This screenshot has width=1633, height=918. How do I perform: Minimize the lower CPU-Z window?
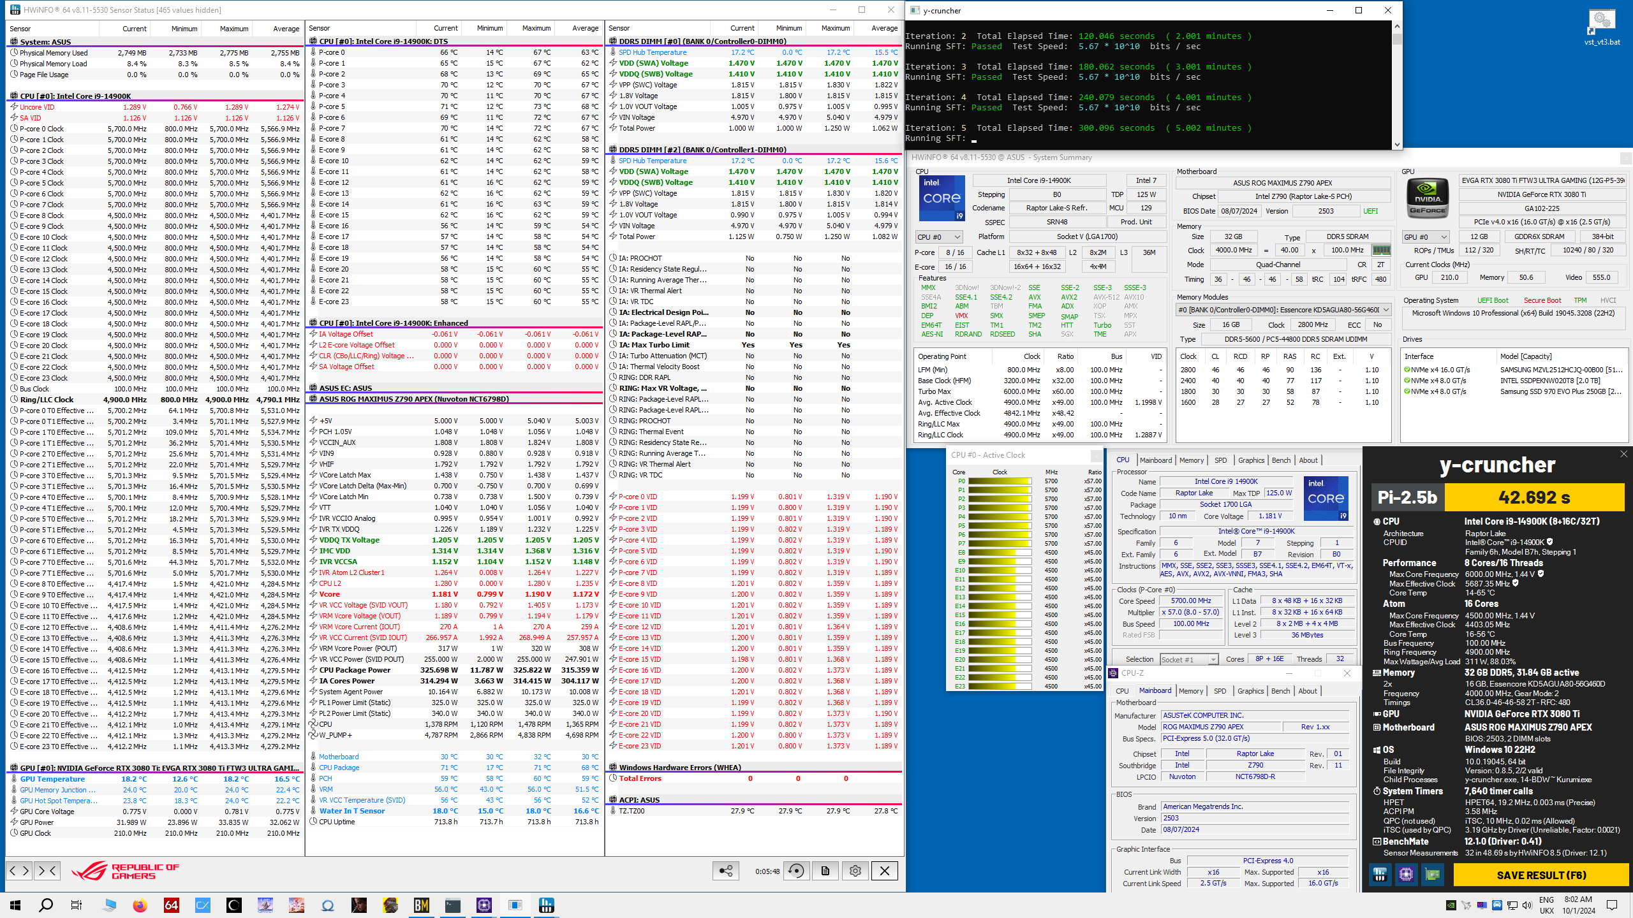click(1289, 673)
